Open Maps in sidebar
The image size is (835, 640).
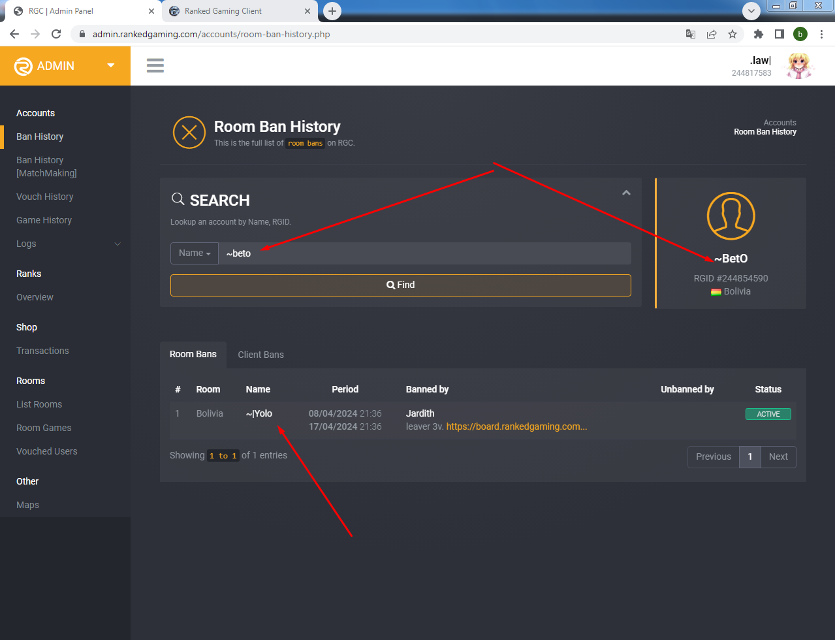[28, 505]
